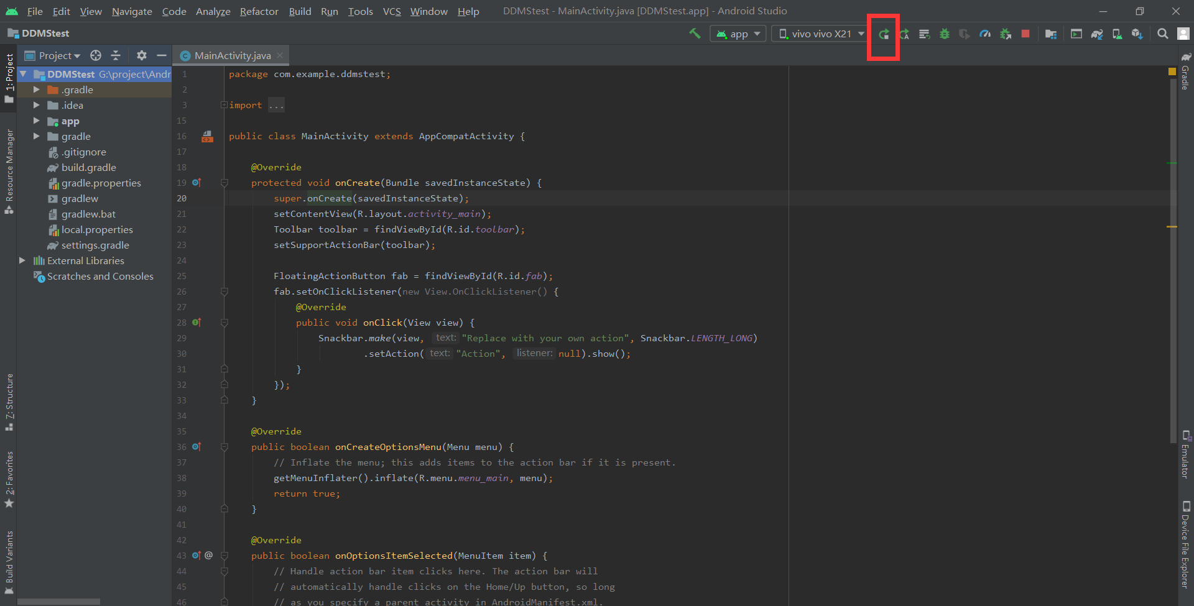Open the Project view dropdown
The height and width of the screenshot is (606, 1194).
point(53,55)
